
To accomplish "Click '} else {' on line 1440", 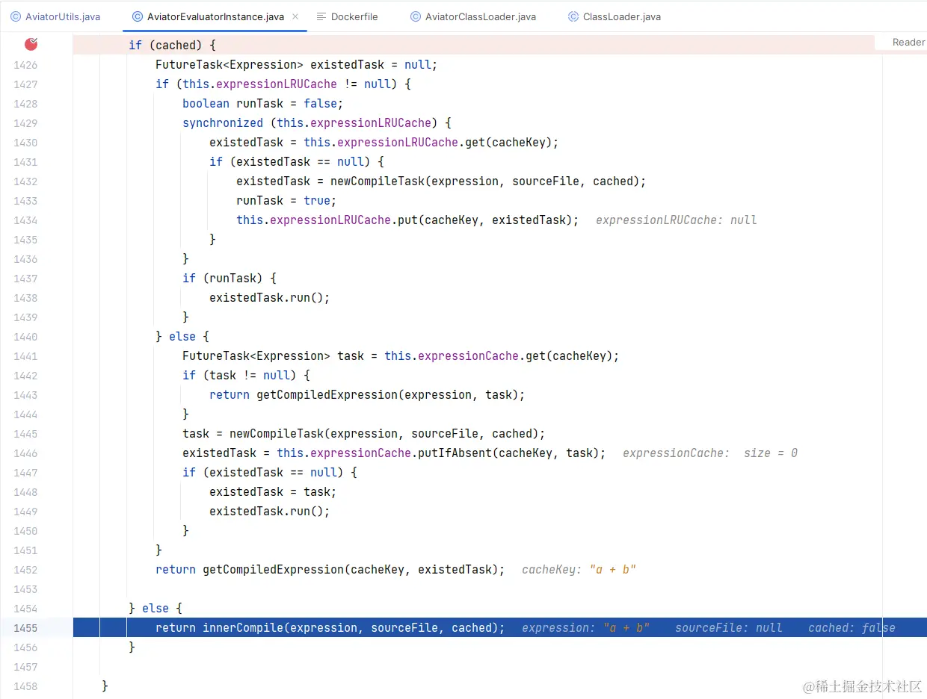I will (182, 337).
